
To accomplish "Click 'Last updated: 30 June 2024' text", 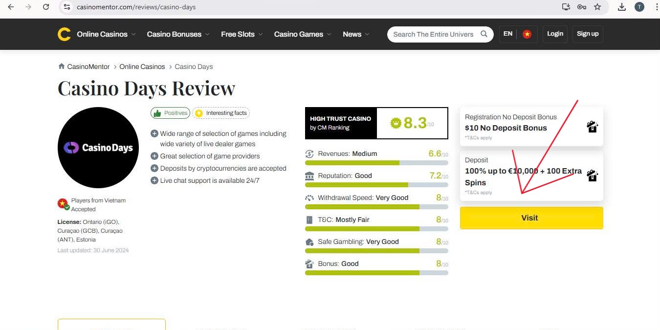I will (93, 250).
